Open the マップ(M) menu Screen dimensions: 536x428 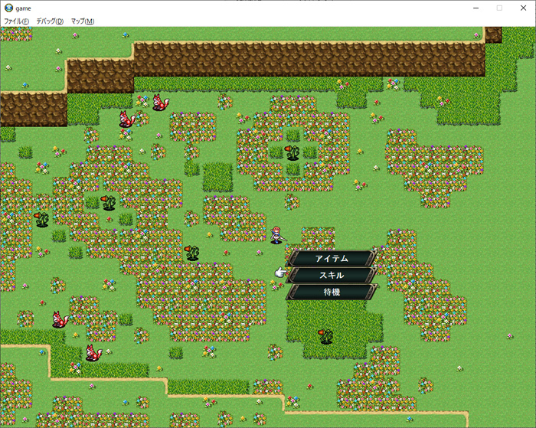pyautogui.click(x=83, y=21)
